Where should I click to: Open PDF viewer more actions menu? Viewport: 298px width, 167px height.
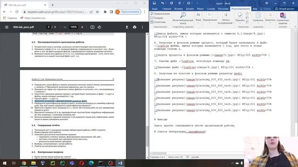click(142, 27)
